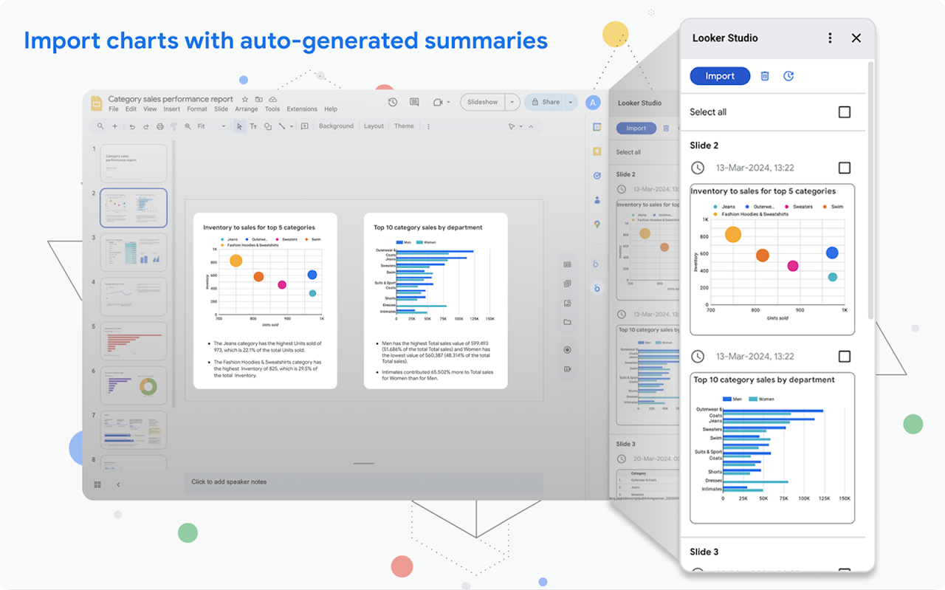Click the Paint format icon
Image resolution: width=945 pixels, height=590 pixels.
(174, 126)
